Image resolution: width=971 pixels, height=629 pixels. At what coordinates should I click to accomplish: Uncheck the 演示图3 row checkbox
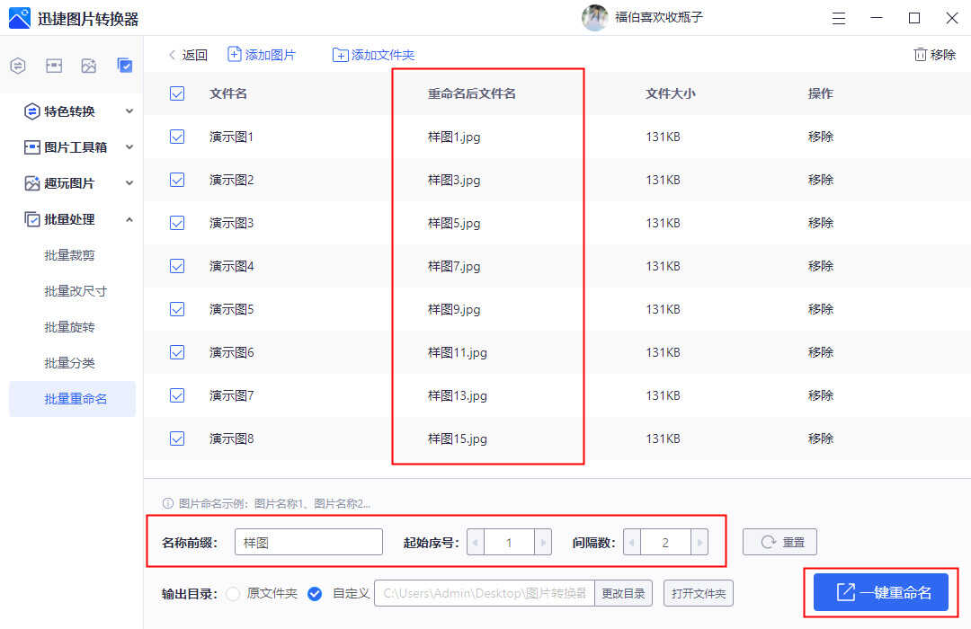point(177,223)
